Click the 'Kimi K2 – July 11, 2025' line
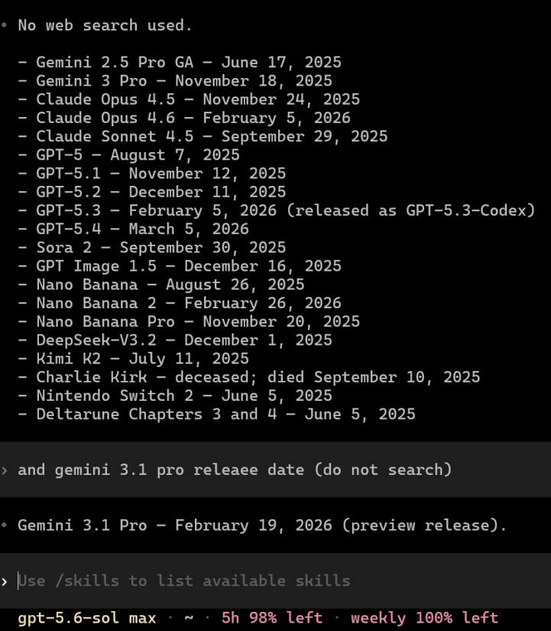The image size is (551, 631). pyautogui.click(x=134, y=359)
